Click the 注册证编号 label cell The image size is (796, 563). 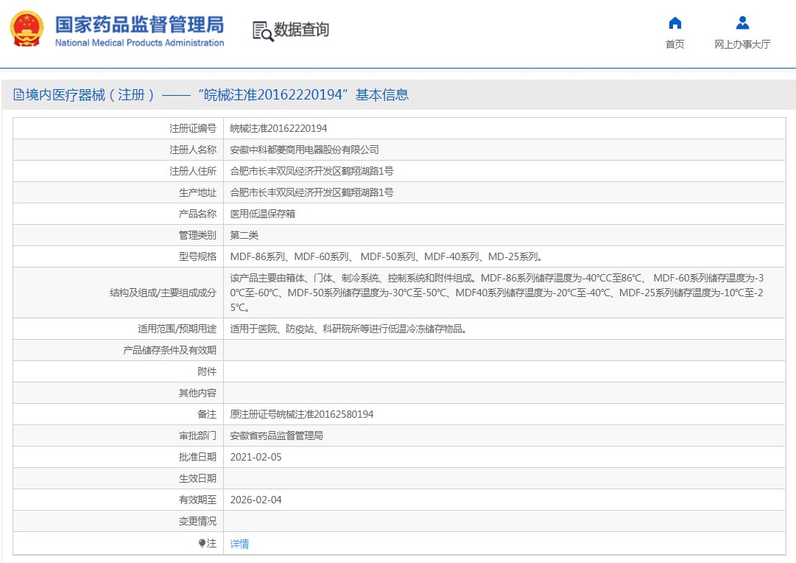point(193,128)
